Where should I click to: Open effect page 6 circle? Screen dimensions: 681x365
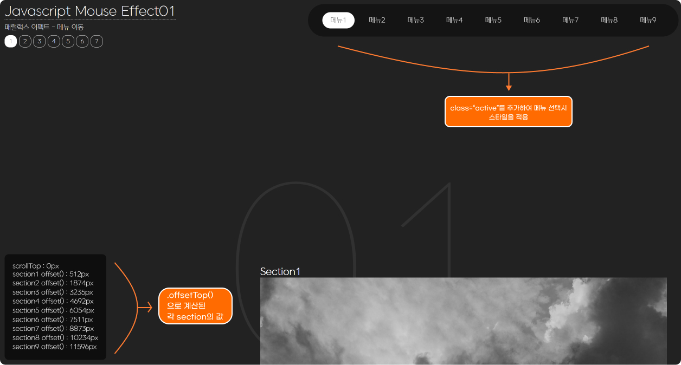pos(82,41)
